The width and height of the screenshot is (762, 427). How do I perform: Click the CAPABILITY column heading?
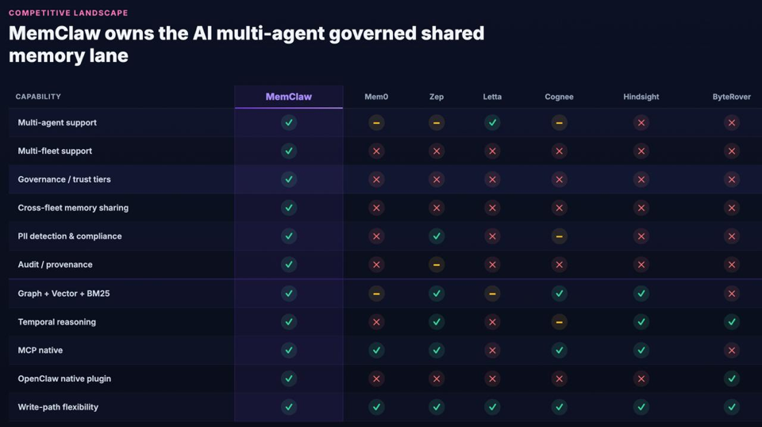[x=38, y=97]
